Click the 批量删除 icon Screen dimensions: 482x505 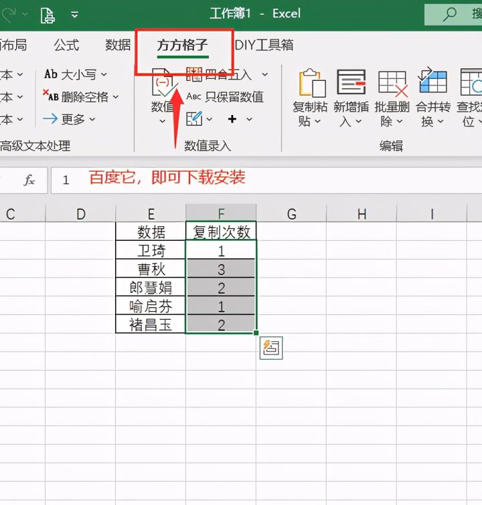pos(392,83)
